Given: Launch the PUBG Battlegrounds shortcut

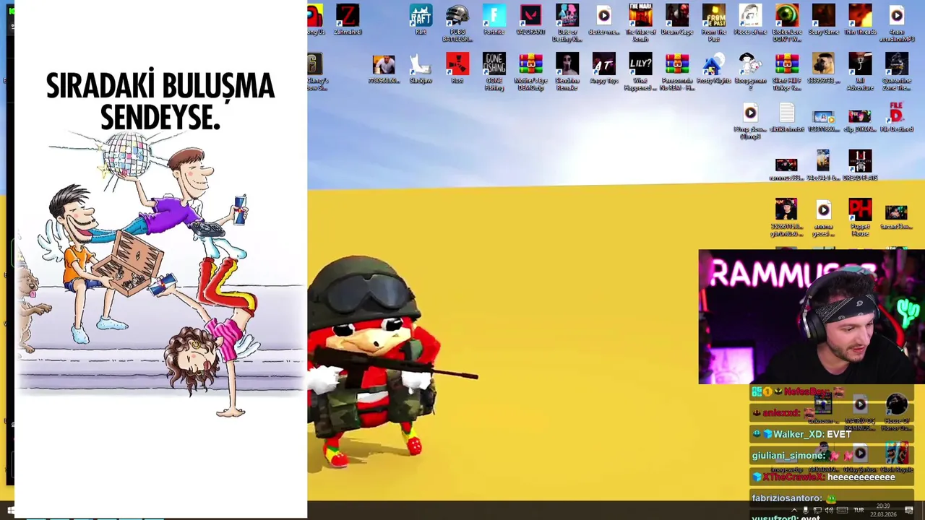Looking at the screenshot, I should point(457,23).
